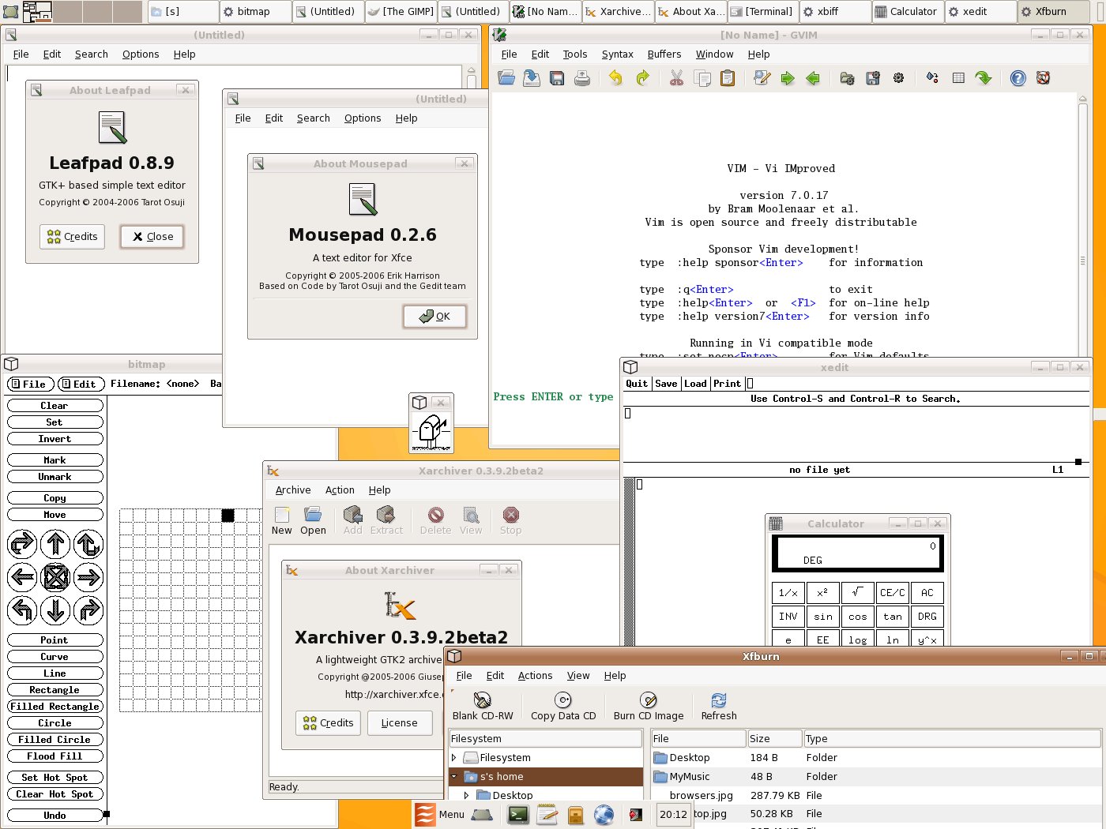Viewport: 1106px width, 829px height.
Task: Click the Find Next green arrow in GVIM
Action: [788, 78]
